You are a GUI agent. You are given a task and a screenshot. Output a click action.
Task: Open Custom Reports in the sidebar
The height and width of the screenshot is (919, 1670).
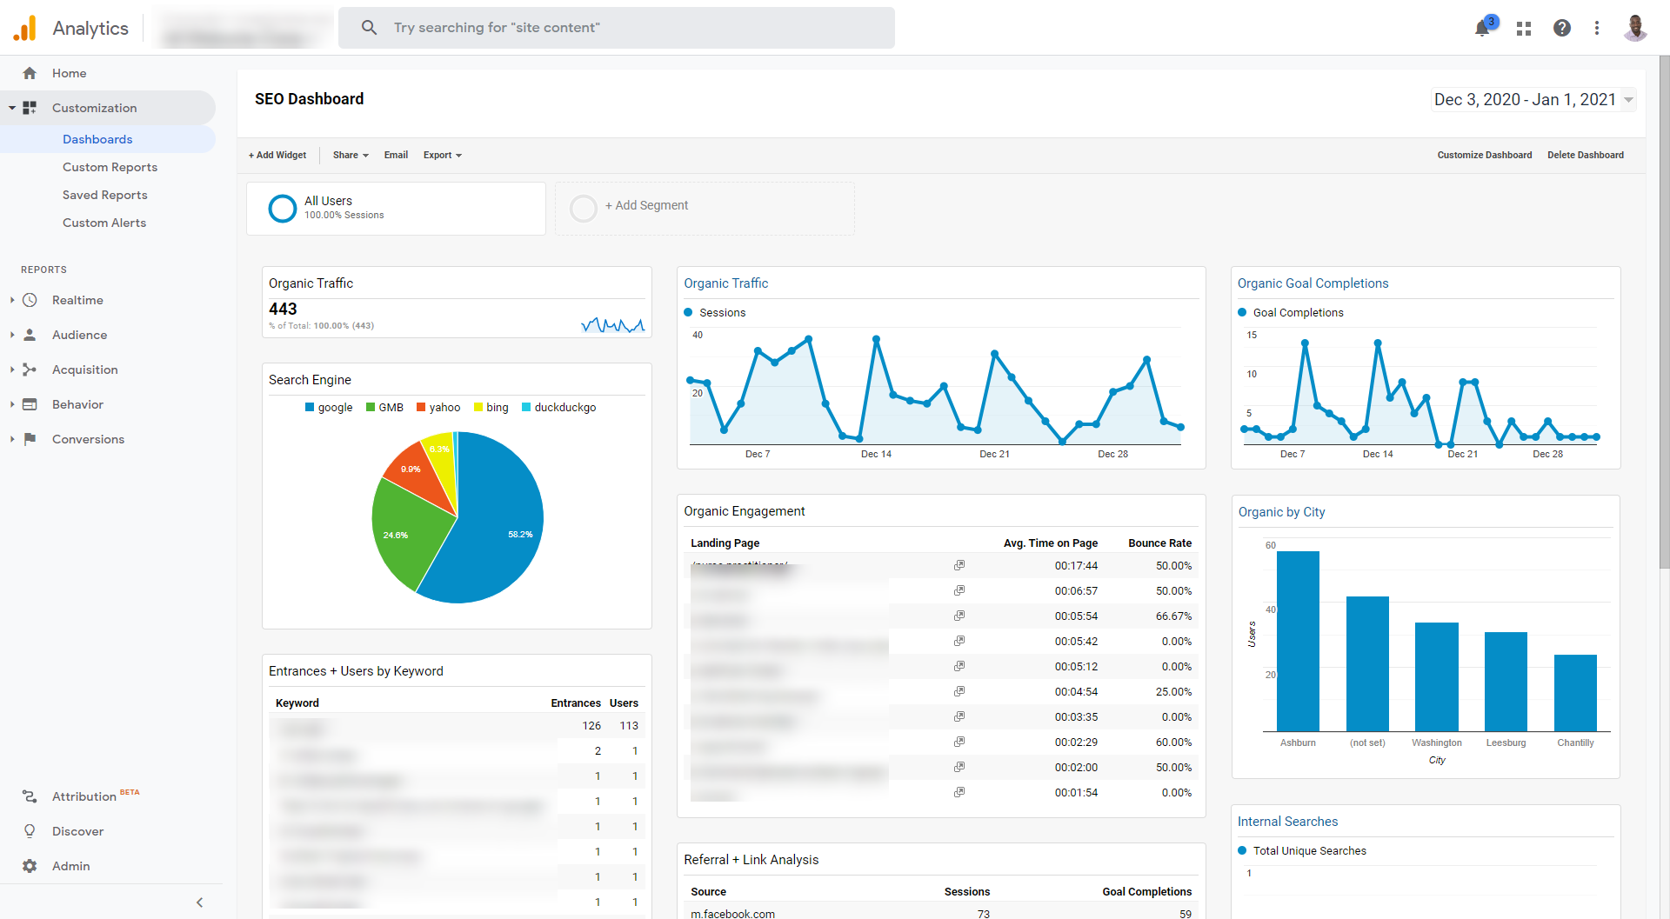[110, 167]
